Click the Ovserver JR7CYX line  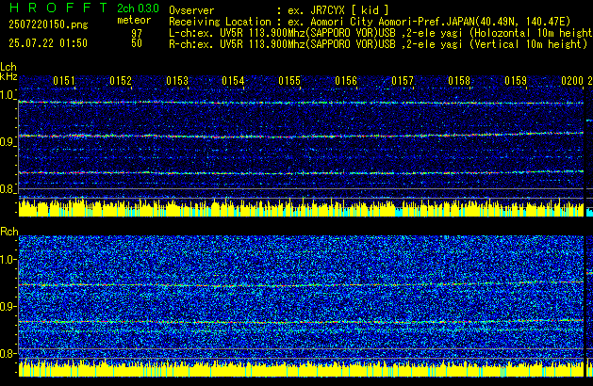click(x=279, y=10)
